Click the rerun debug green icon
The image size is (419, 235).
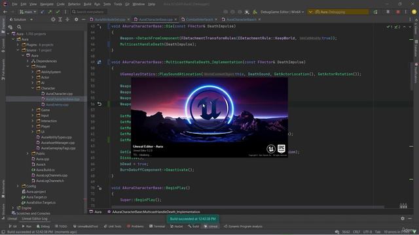(x=375, y=12)
